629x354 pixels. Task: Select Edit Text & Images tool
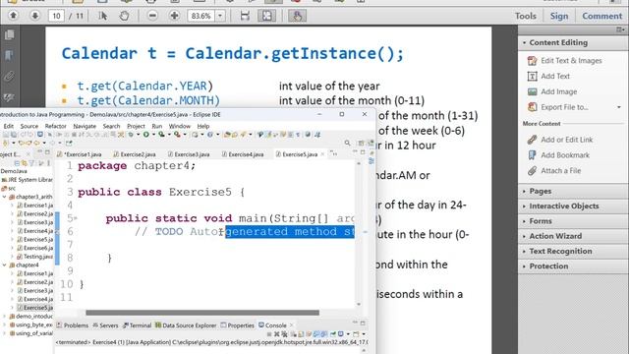pos(571,61)
